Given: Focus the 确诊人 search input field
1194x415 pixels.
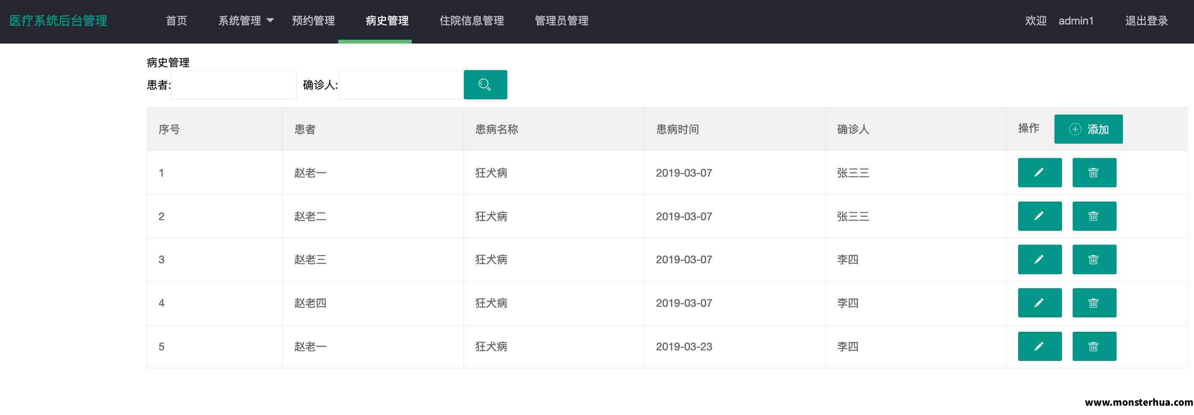Looking at the screenshot, I should [401, 85].
